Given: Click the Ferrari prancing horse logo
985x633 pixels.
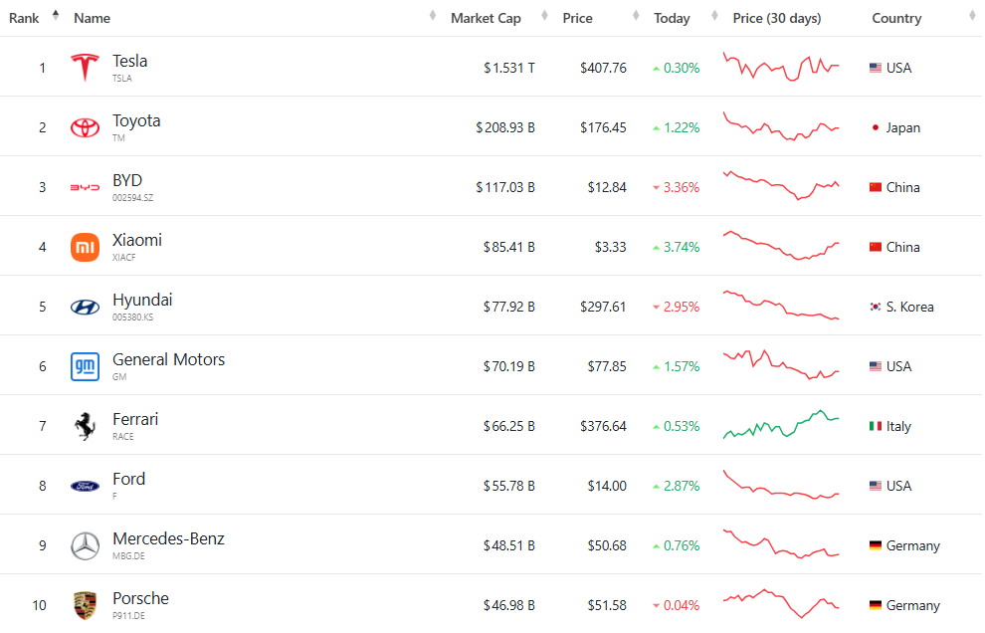Looking at the screenshot, I should point(85,426).
